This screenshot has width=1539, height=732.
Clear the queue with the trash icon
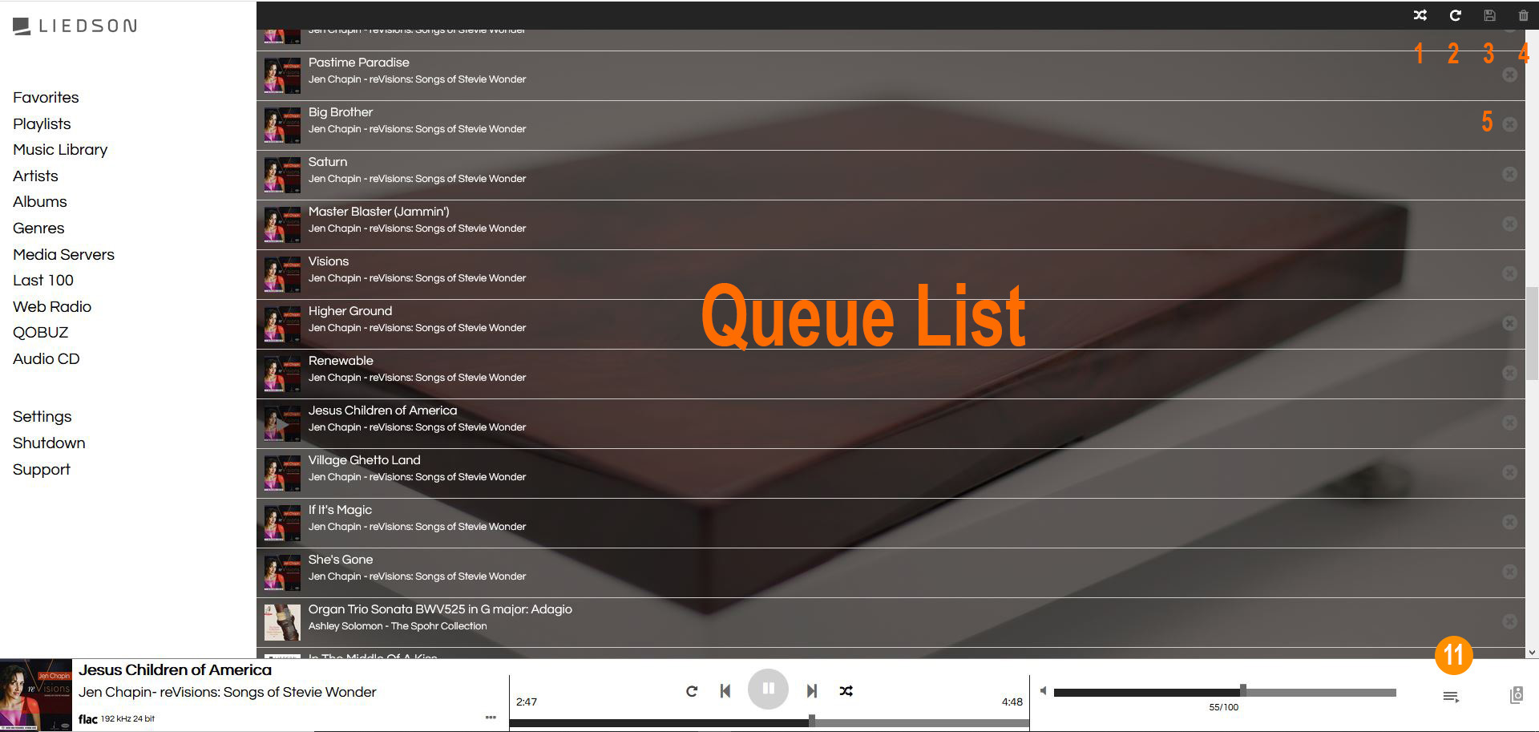pyautogui.click(x=1523, y=15)
